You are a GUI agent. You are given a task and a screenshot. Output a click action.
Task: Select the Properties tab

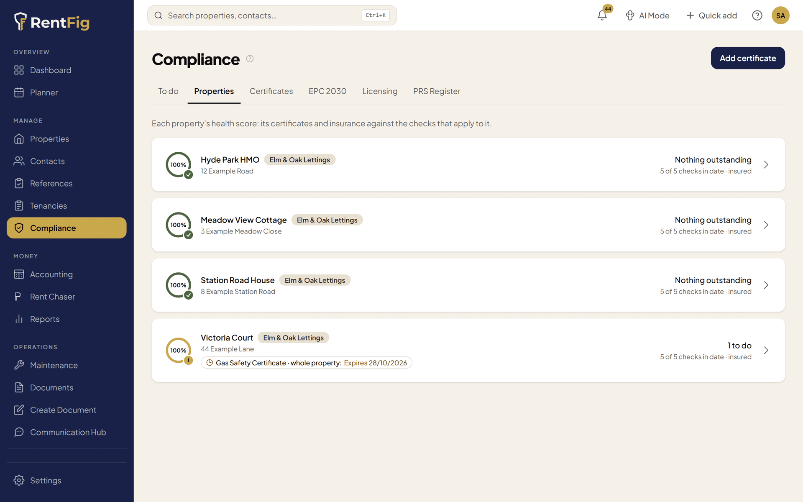[x=214, y=91]
